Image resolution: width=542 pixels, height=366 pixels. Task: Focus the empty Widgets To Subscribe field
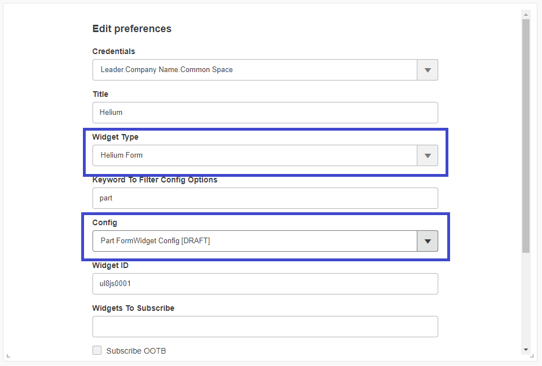pyautogui.click(x=265, y=327)
